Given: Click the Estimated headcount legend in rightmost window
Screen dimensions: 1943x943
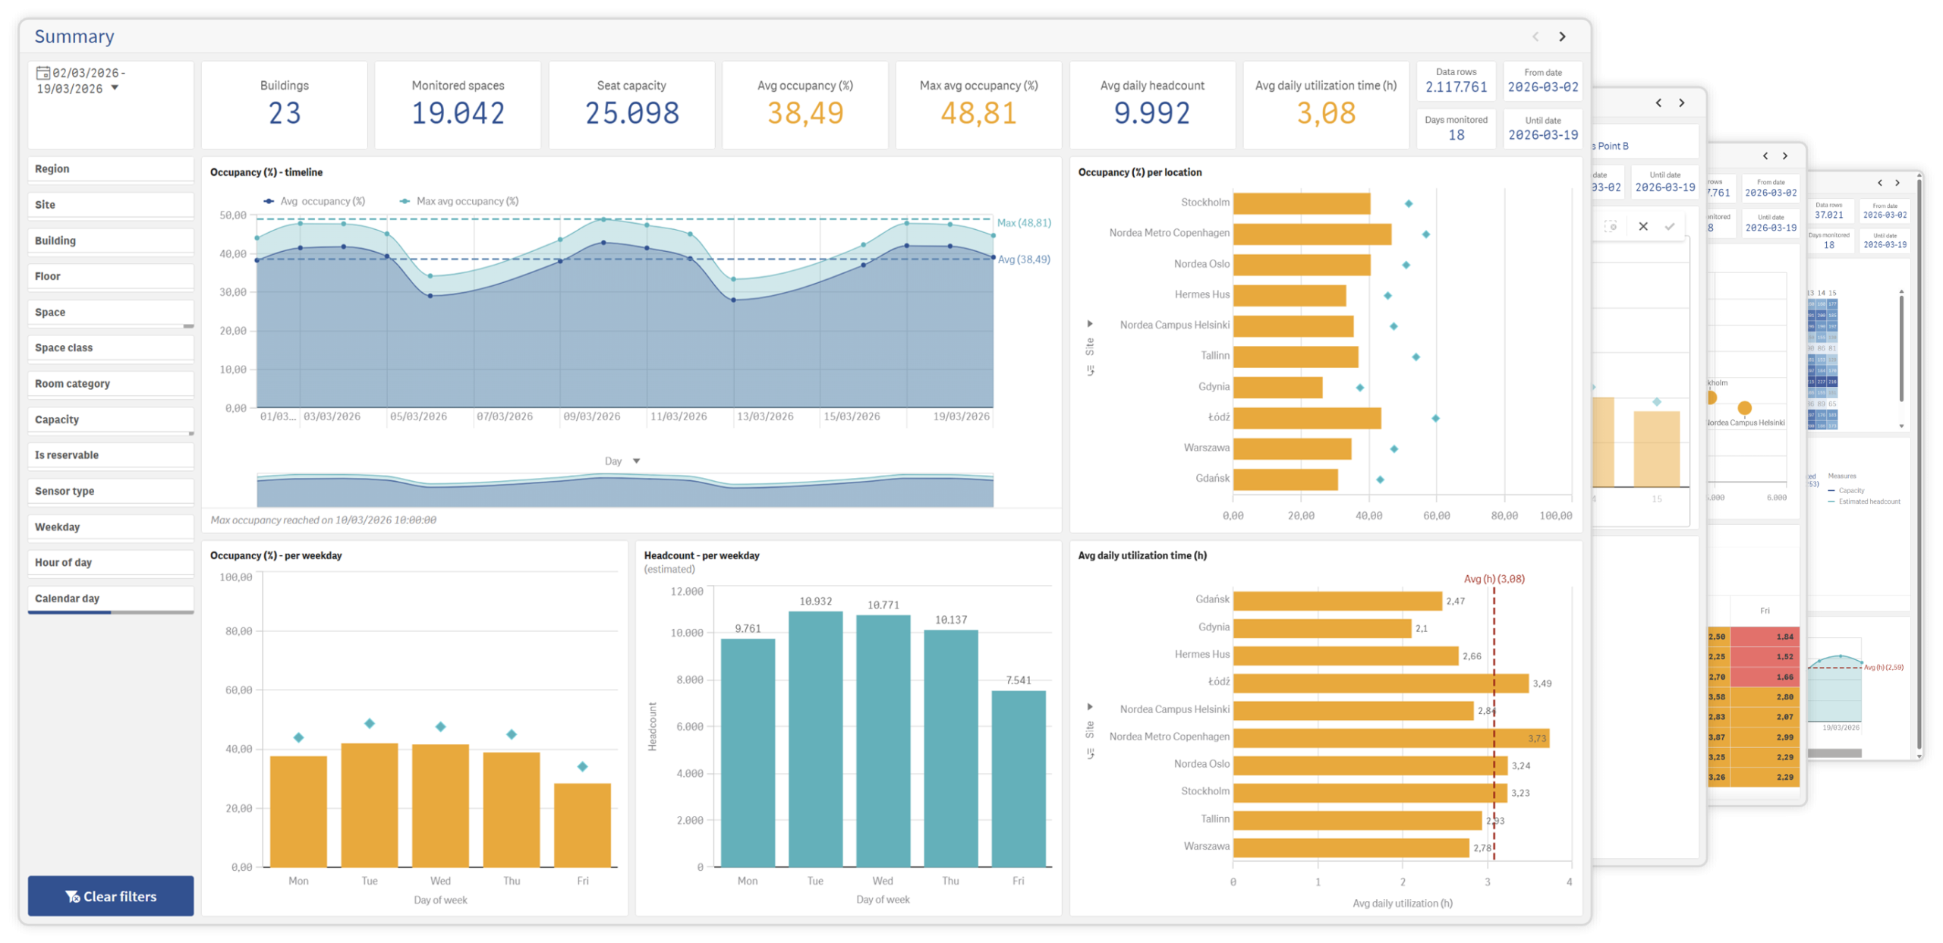Looking at the screenshot, I should [1863, 501].
